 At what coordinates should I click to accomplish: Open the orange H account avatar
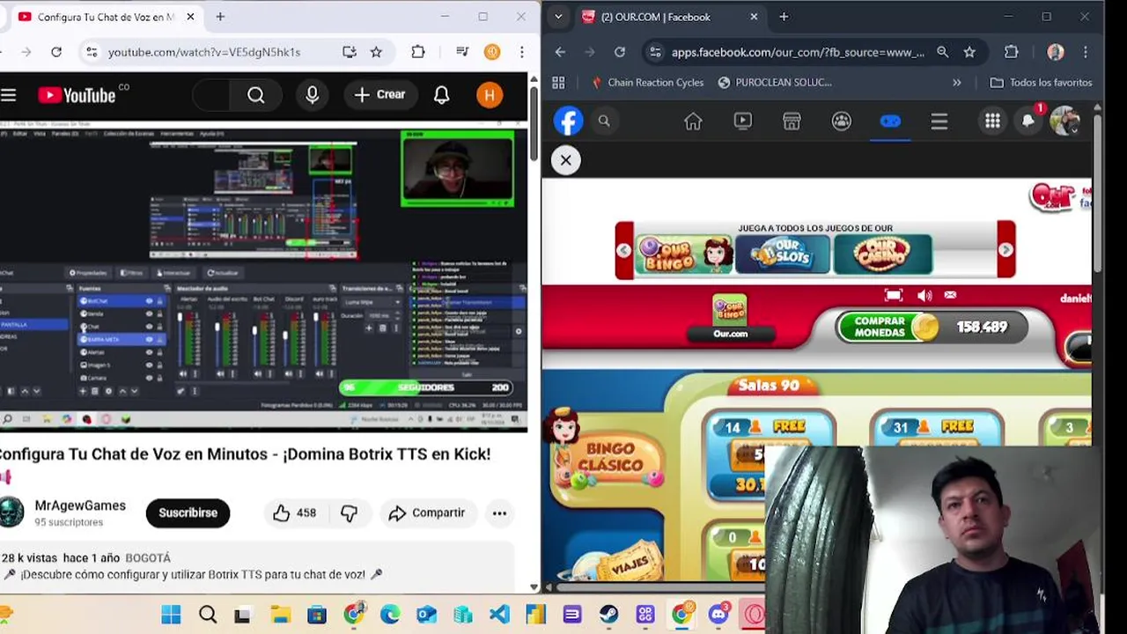coord(490,95)
